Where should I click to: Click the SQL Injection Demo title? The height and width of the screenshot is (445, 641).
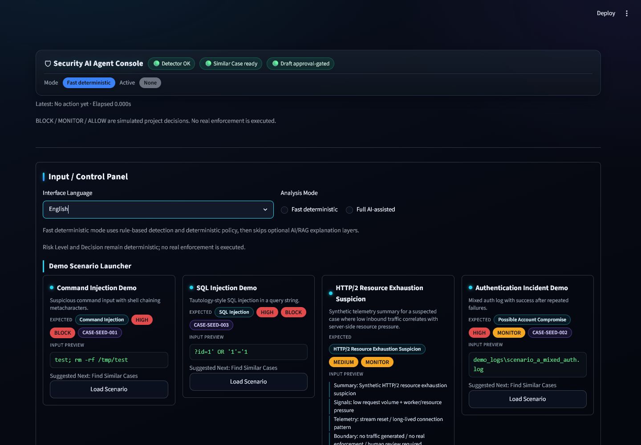click(x=227, y=288)
